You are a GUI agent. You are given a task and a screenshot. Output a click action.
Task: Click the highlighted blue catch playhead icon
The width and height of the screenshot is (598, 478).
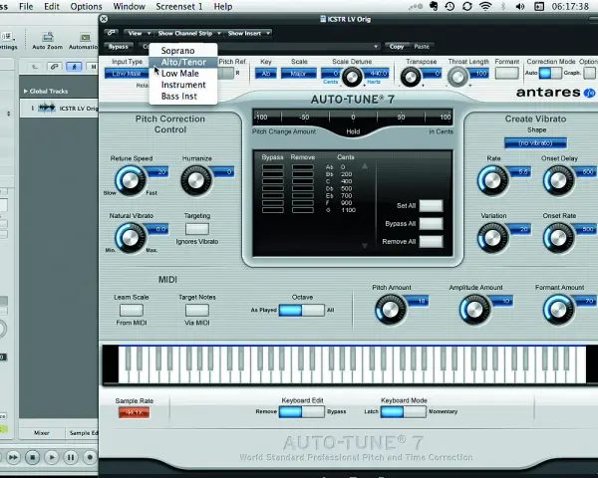tap(74, 67)
